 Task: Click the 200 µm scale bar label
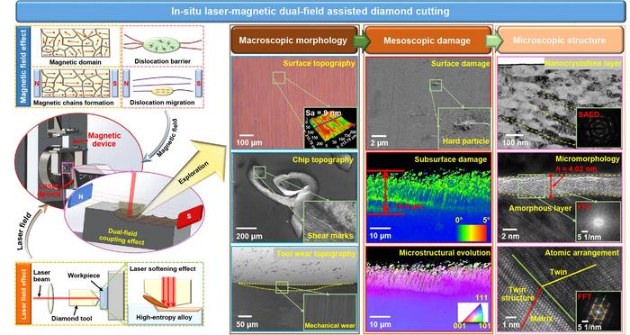point(249,236)
